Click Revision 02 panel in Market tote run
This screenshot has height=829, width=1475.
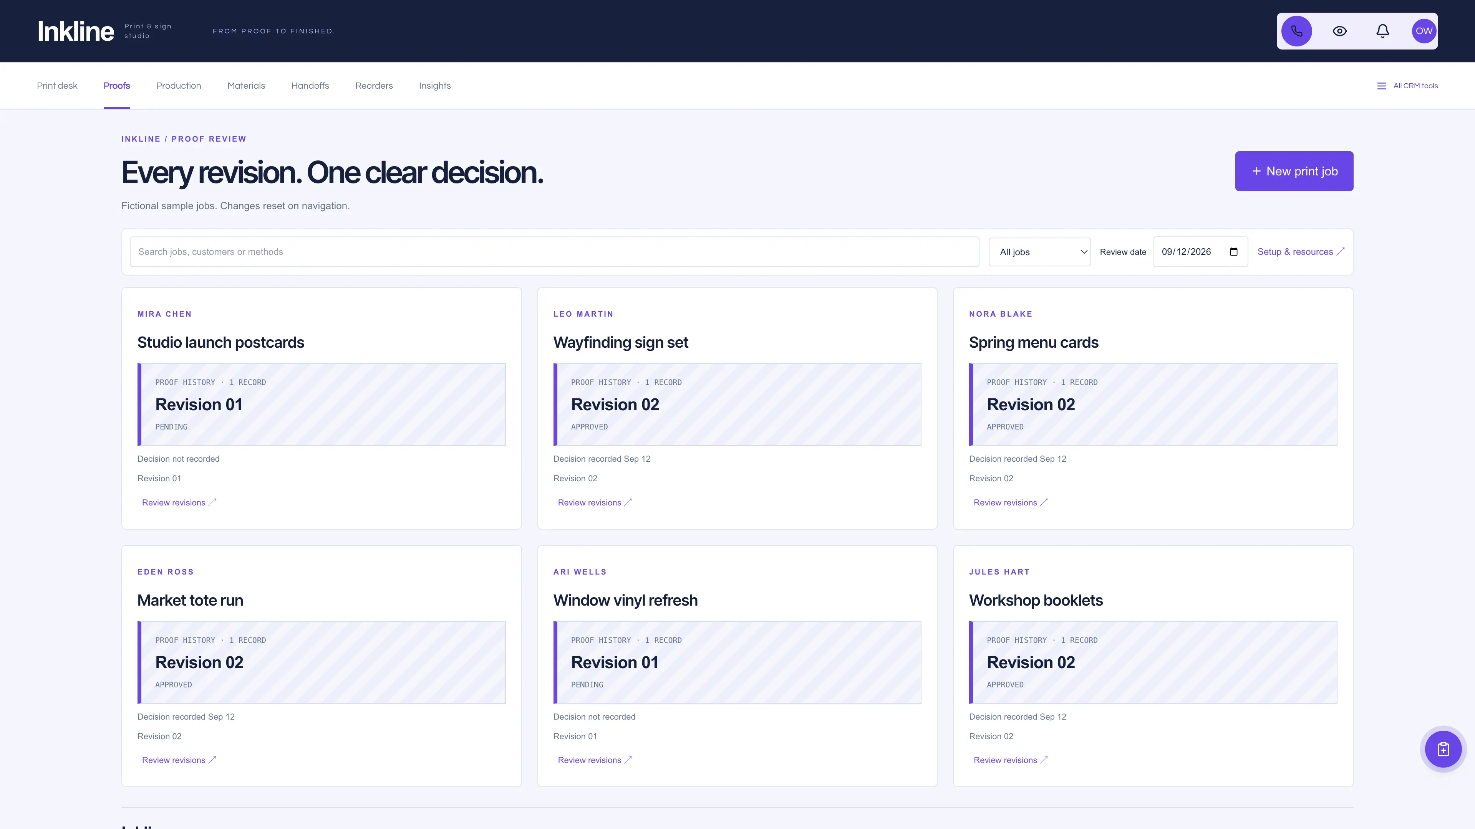[x=321, y=662]
